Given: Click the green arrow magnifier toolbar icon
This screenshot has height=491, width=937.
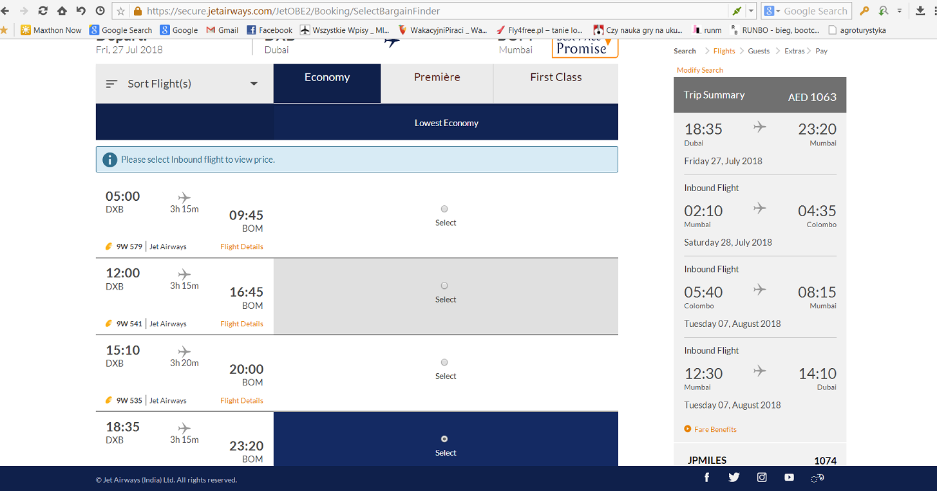Looking at the screenshot, I should tap(884, 11).
